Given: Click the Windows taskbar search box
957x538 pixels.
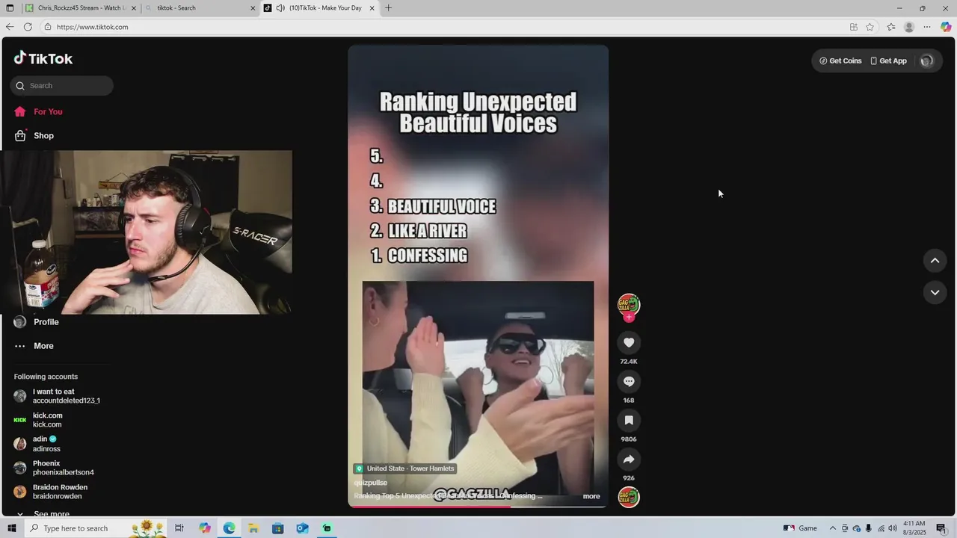Looking at the screenshot, I should click(x=96, y=528).
